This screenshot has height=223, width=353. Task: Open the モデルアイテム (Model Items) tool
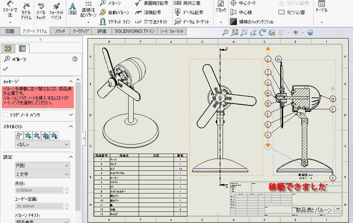(x=26, y=10)
